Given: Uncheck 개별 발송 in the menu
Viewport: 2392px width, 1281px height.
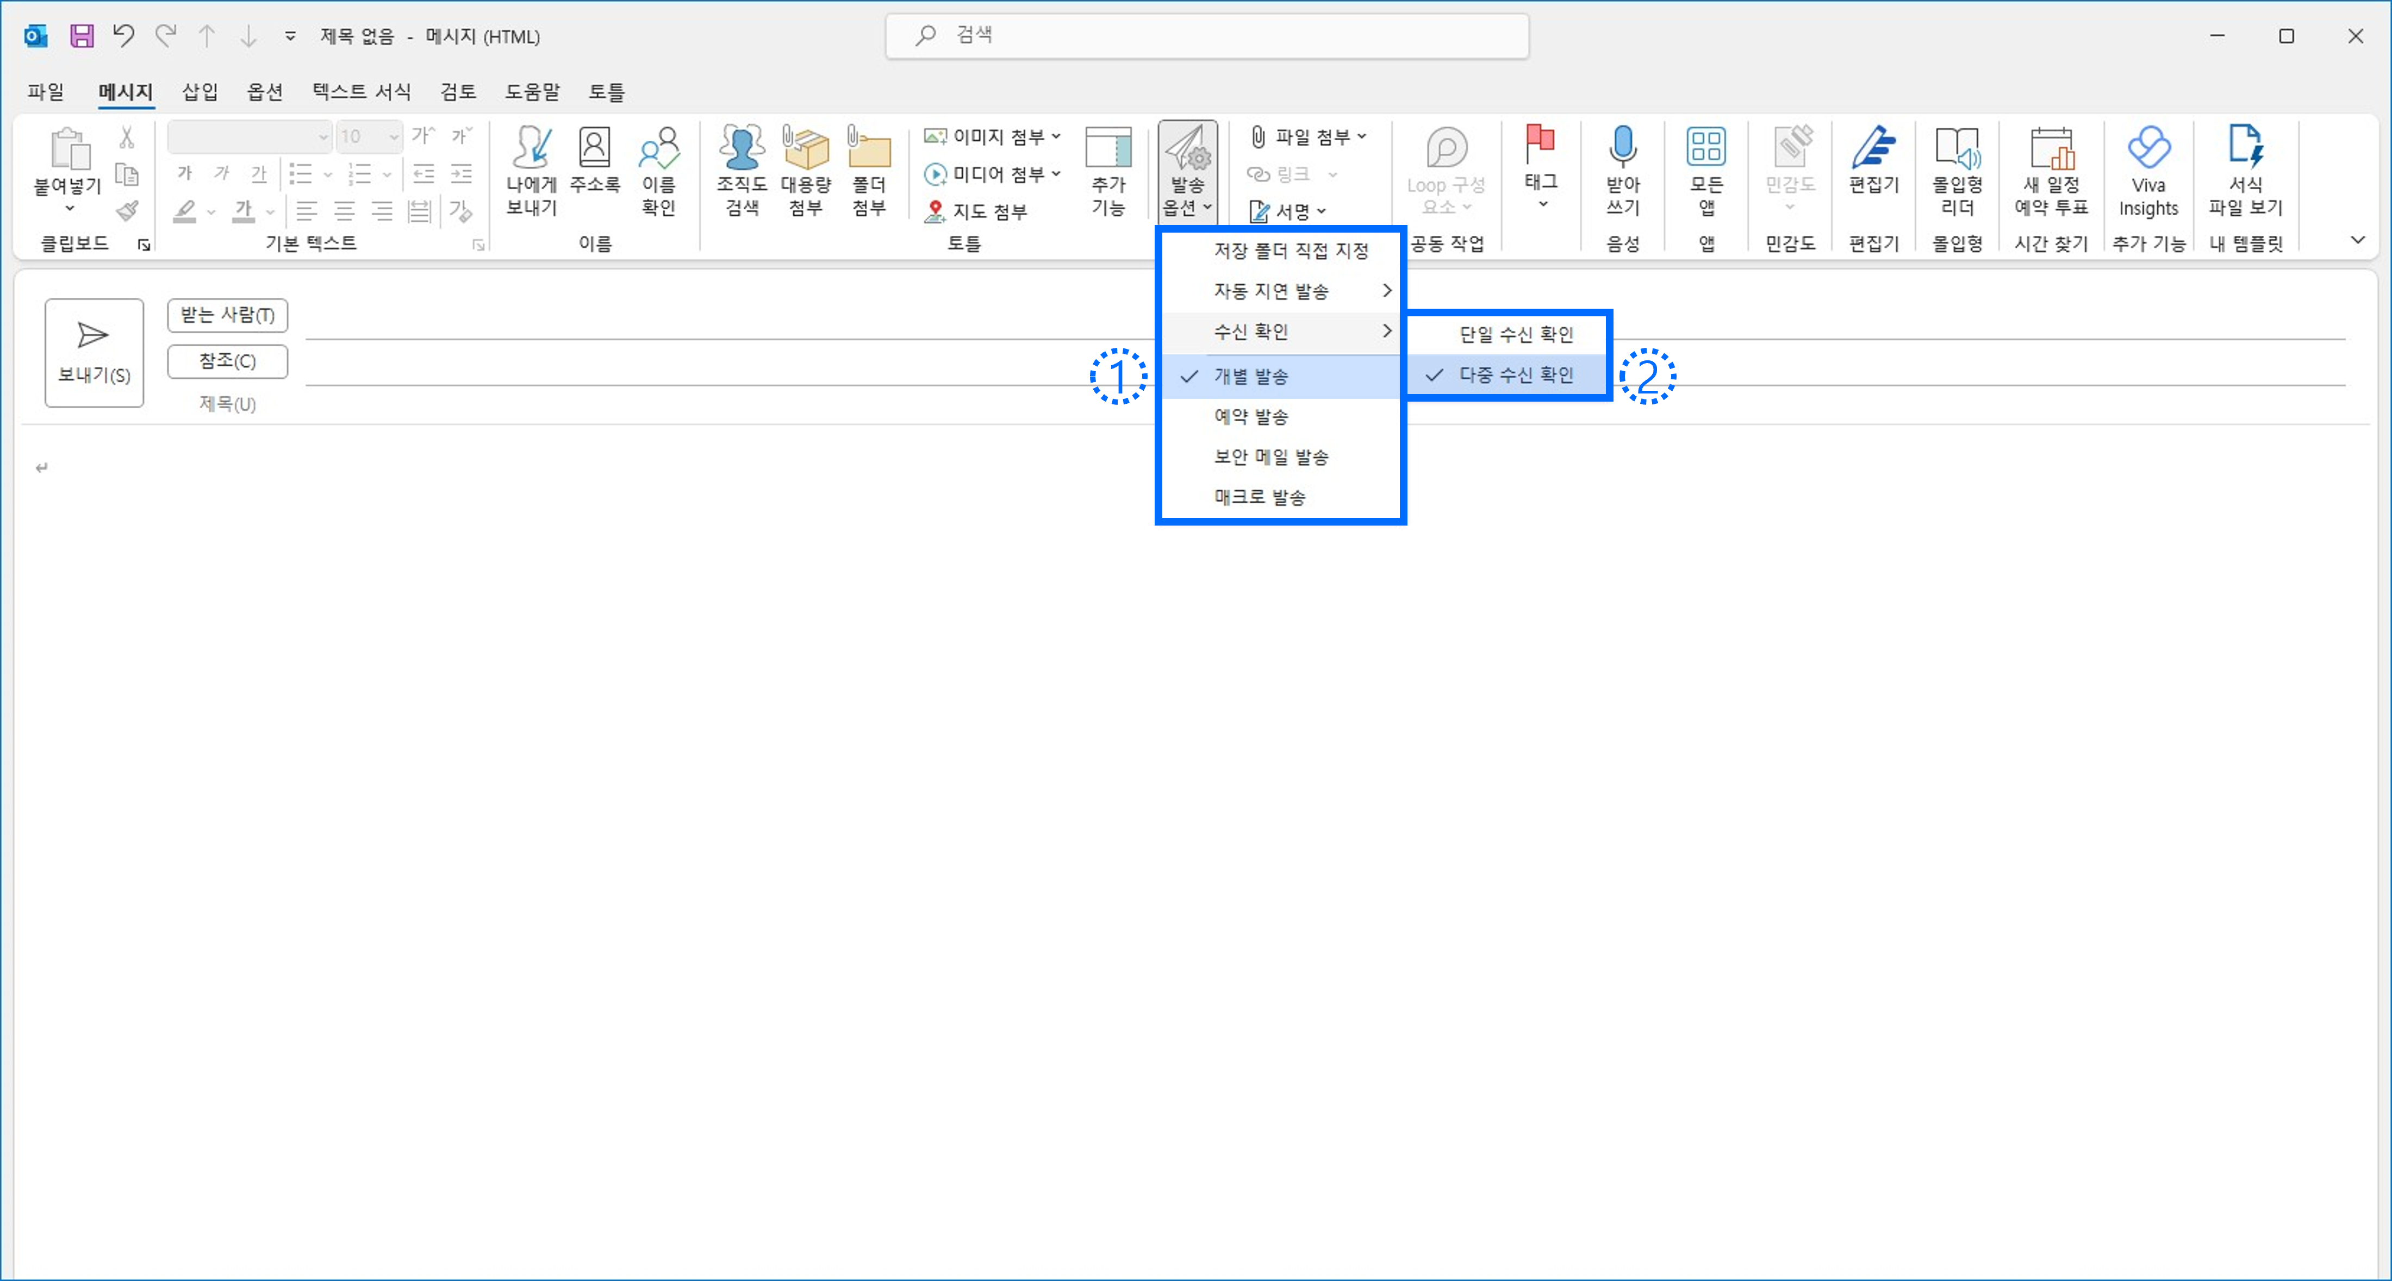Looking at the screenshot, I should point(1280,376).
